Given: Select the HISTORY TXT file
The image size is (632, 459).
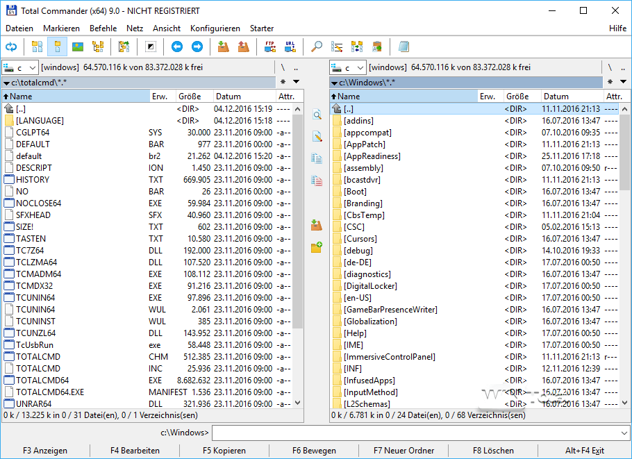Looking at the screenshot, I should (147, 180).
